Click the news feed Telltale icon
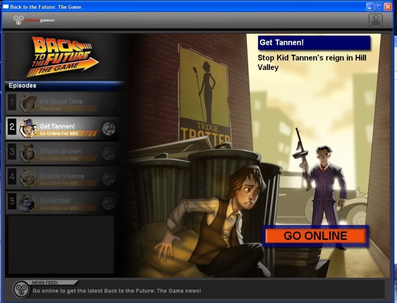This screenshot has height=303, width=397. pos(21,289)
